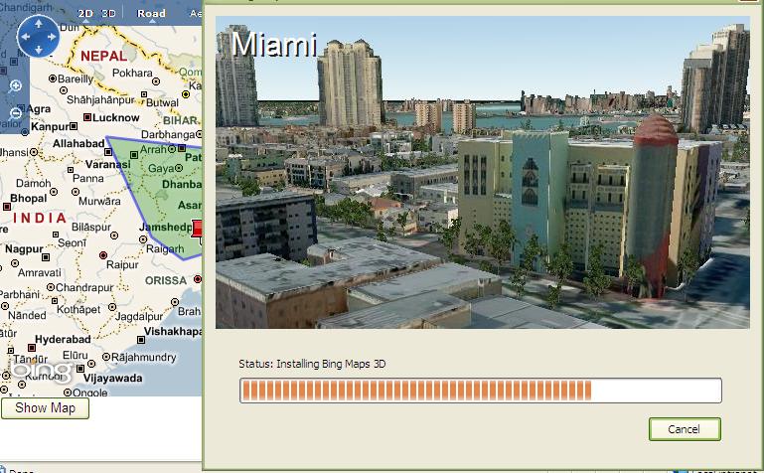Viewport: 764px width, 473px height.
Task: Click the Raigarh label on map
Action: point(165,249)
